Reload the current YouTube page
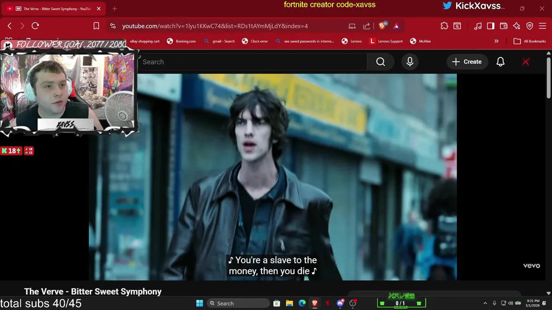Screen dimensions: 552x310 [x=35, y=26]
